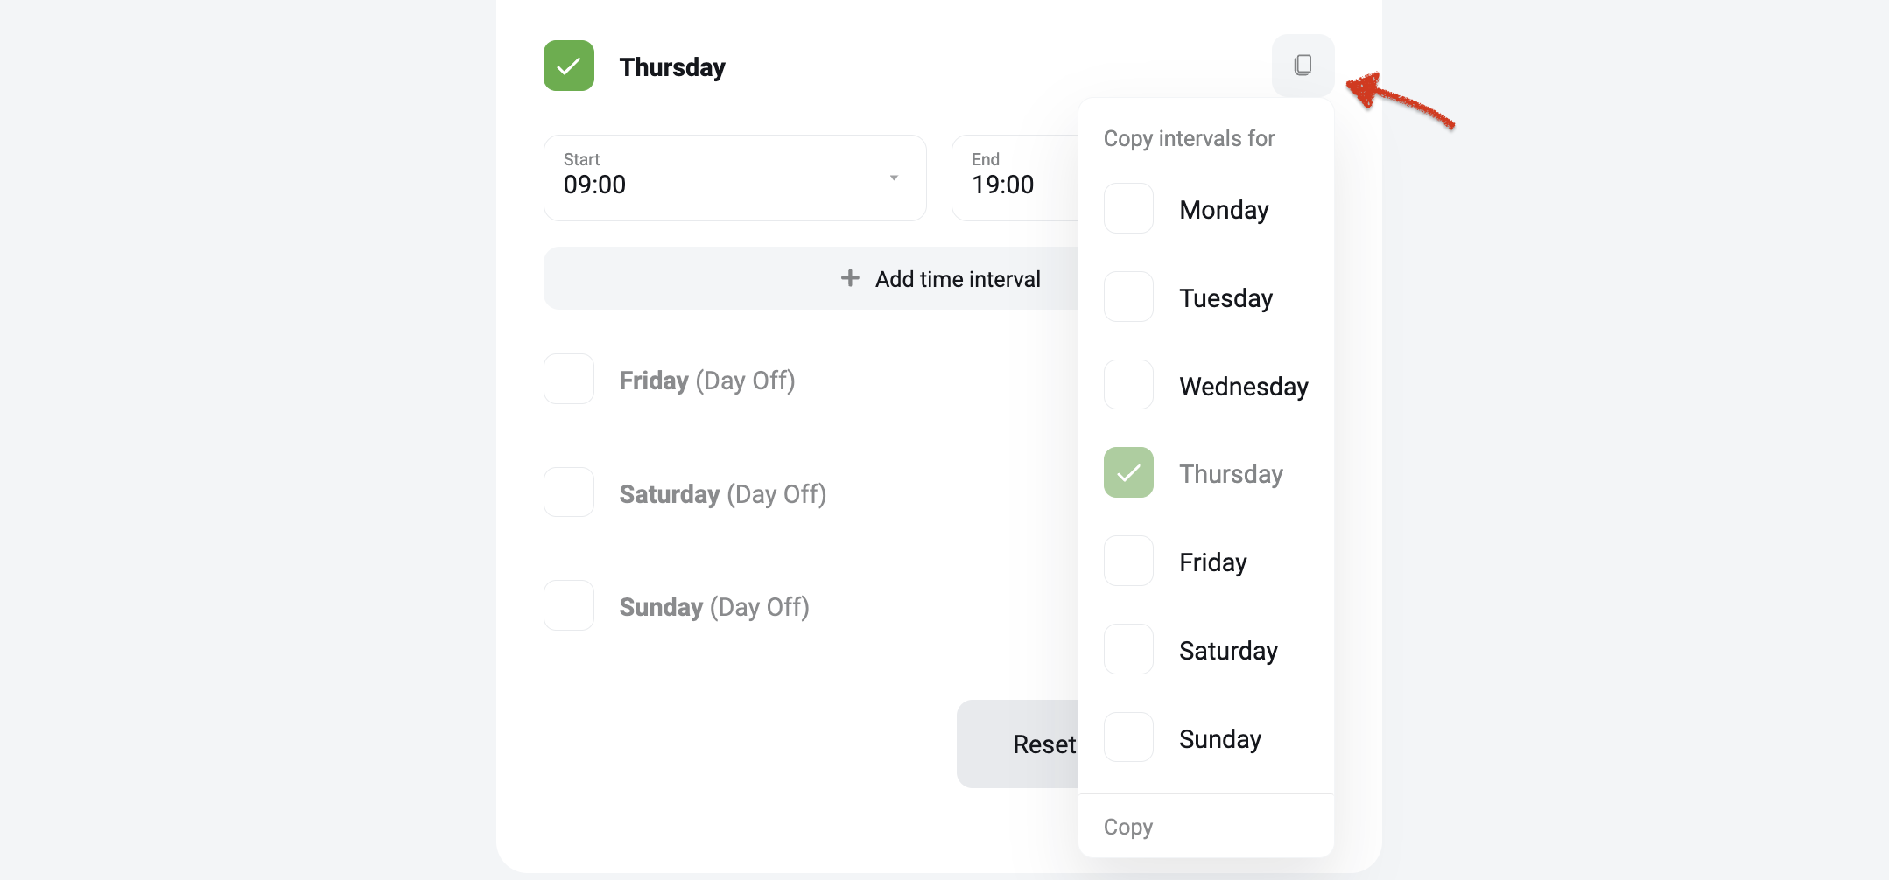Screen dimensions: 1889x880
Task: Click the copy intervals icon beside Thursday
Action: pyautogui.click(x=1303, y=66)
